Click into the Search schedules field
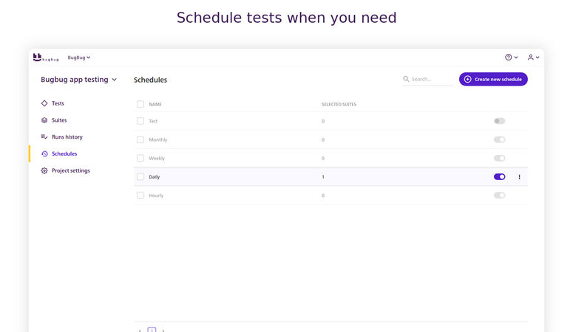573x332 pixels. (427, 79)
